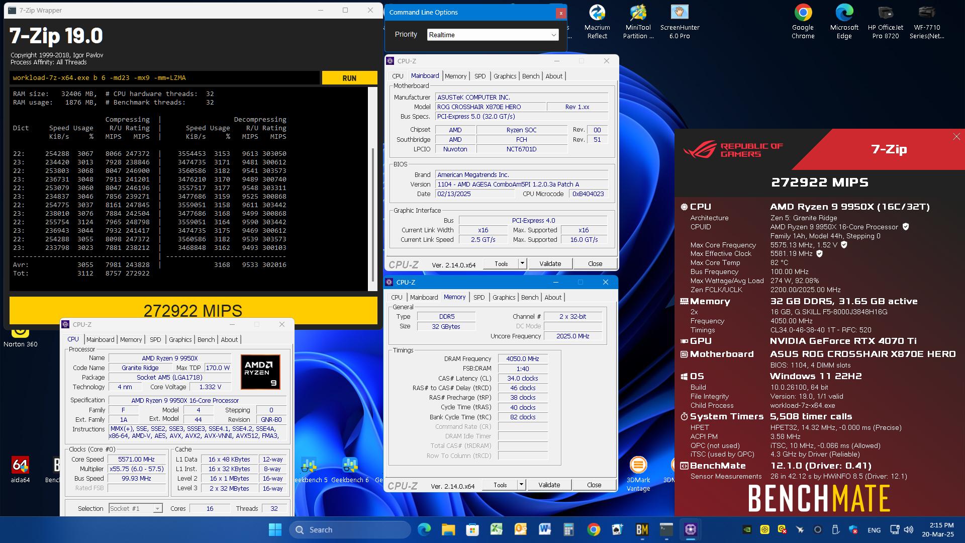Open the ScreenHunter 6.0 Pro desktop icon
The image size is (965, 543).
[x=680, y=22]
